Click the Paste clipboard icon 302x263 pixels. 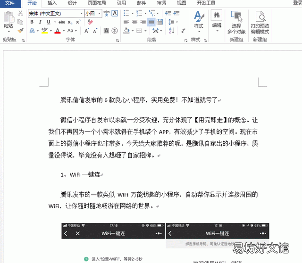point(8,17)
